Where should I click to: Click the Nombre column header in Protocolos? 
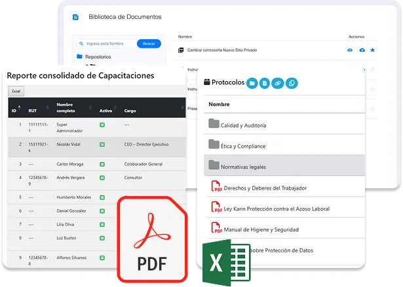pyautogui.click(x=219, y=105)
